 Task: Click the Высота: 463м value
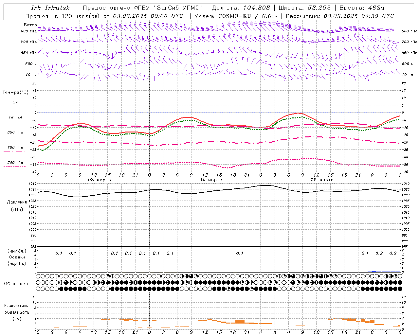pyautogui.click(x=362, y=8)
